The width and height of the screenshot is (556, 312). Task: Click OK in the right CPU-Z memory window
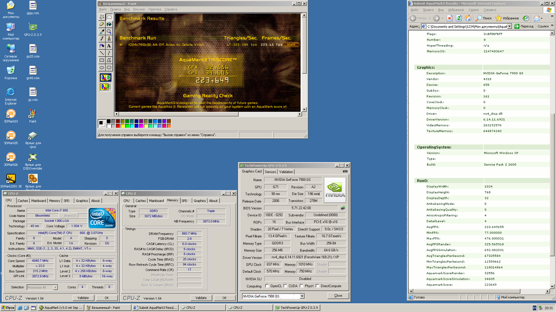coord(224,298)
